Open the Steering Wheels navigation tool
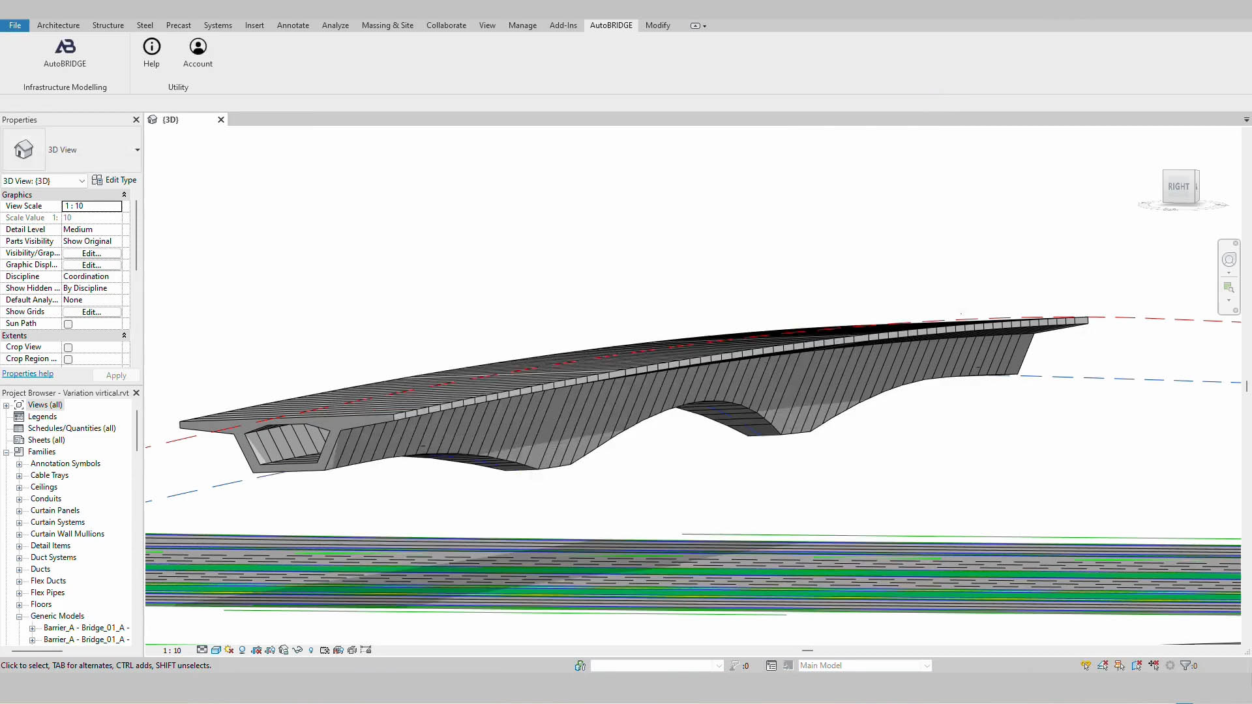 [1229, 259]
